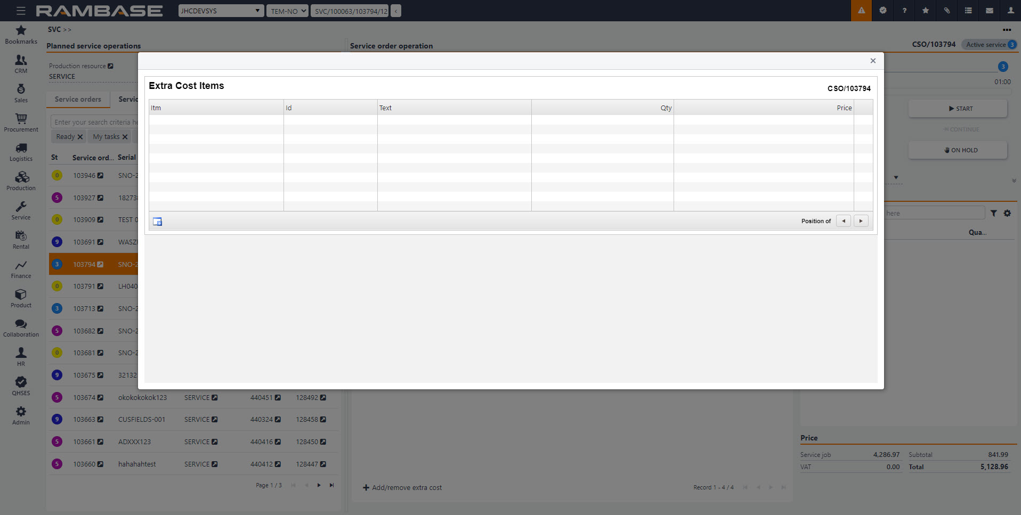Remove the My tasks filter chip

click(x=125, y=137)
